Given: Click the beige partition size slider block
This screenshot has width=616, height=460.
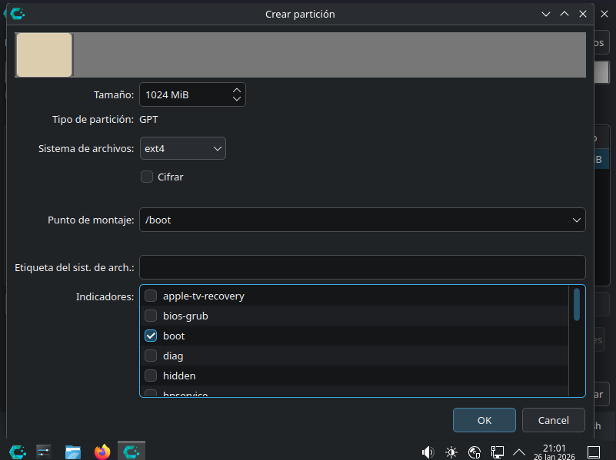Looking at the screenshot, I should coord(44,55).
